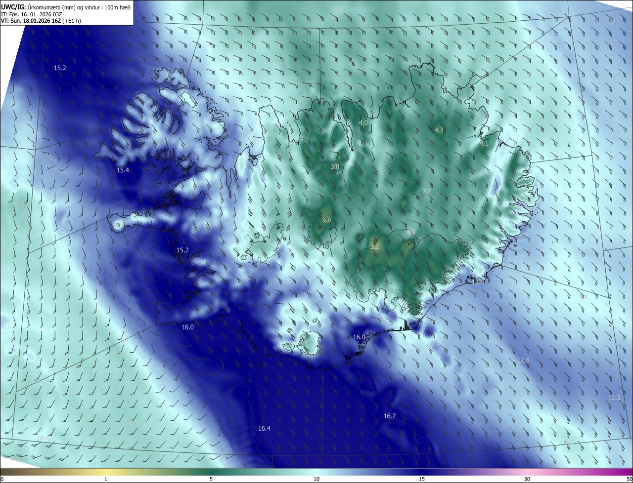Click the 16.4 value label over the sea
The height and width of the screenshot is (483, 633).
[x=264, y=428]
